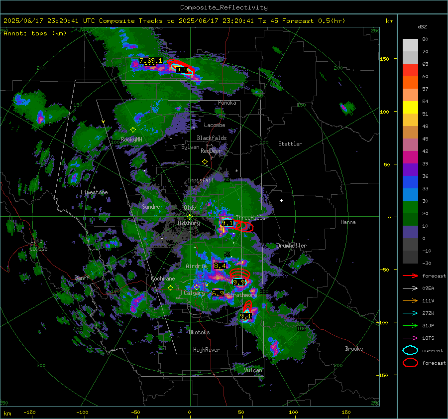This screenshot has width=448, height=419.
Task: Click the Lake Louise label
Action: pyautogui.click(x=39, y=245)
